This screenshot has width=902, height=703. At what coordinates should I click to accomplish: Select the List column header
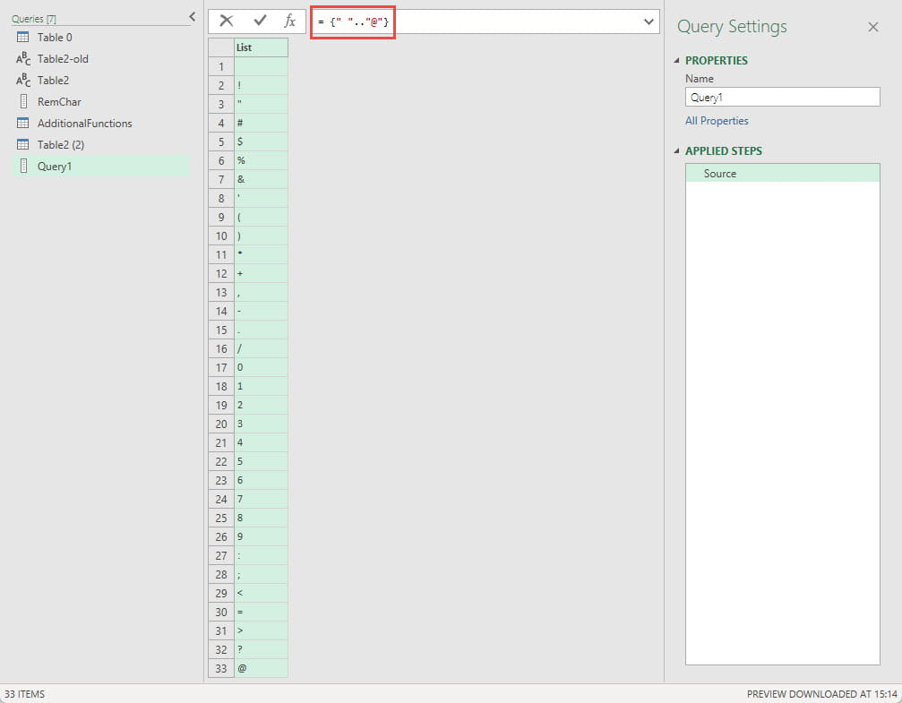pos(261,47)
